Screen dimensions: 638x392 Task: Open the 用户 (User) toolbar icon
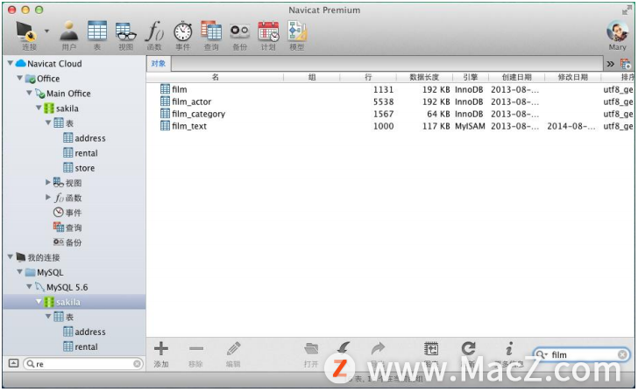pos(68,31)
